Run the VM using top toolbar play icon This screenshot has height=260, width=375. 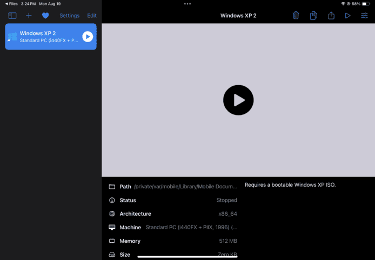[x=347, y=16]
